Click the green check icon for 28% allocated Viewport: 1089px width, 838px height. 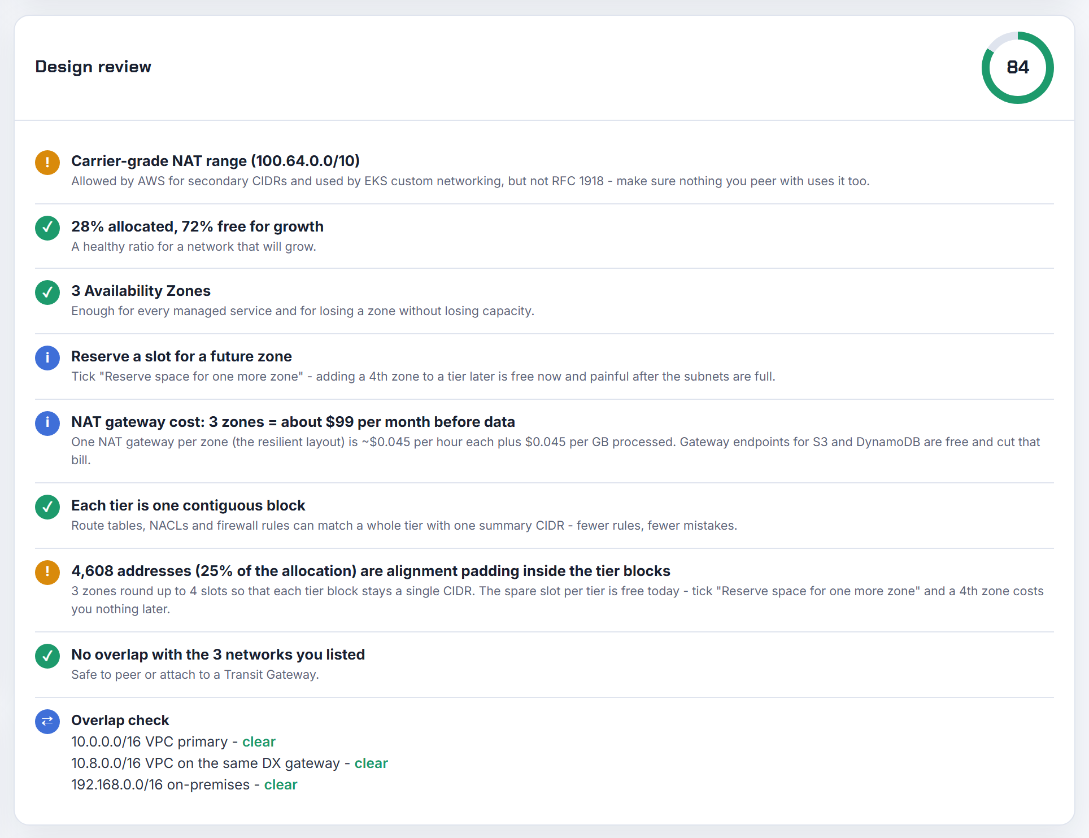pyautogui.click(x=47, y=228)
